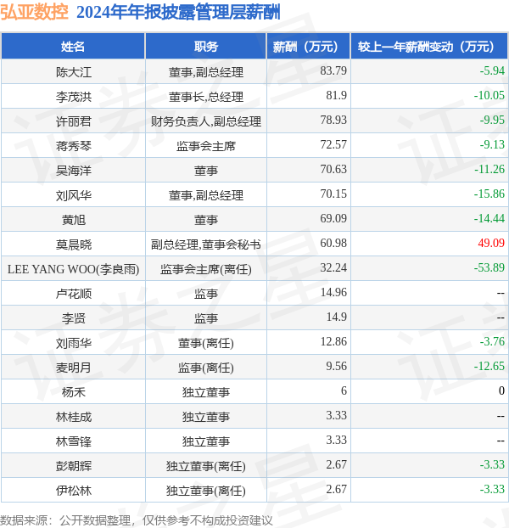The height and width of the screenshot is (528, 509).
Task: Click the change value -11.26
Action: click(x=489, y=169)
